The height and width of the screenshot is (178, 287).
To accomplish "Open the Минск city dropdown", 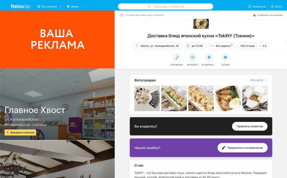I will 75,7.
